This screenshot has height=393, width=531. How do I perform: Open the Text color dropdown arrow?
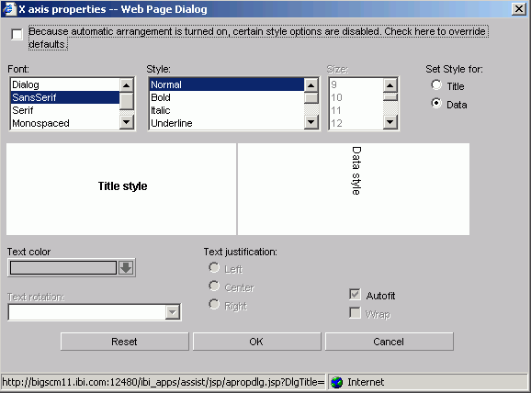click(x=126, y=268)
